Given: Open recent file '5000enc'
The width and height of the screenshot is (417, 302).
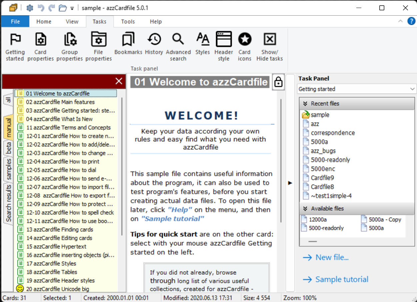Looking at the screenshot, I should click(x=323, y=169).
